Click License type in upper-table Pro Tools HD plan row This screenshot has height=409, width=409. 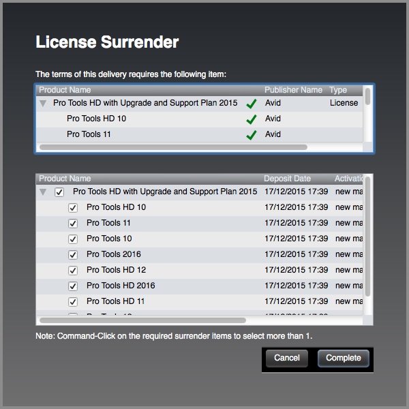(344, 103)
